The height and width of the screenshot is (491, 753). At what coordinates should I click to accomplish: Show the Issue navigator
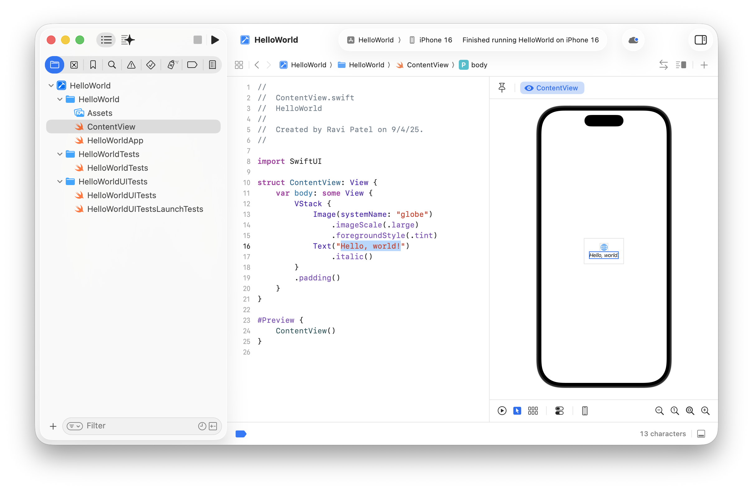tap(131, 65)
